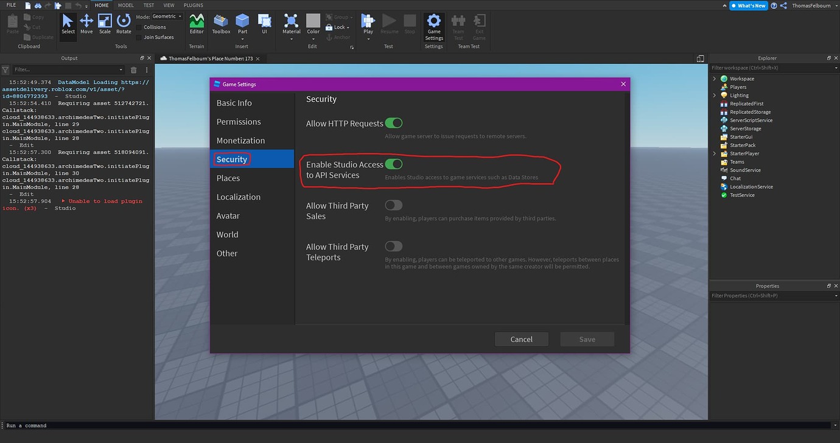Select Chat service in Explorer
Image resolution: width=840 pixels, height=443 pixels.
[735, 178]
